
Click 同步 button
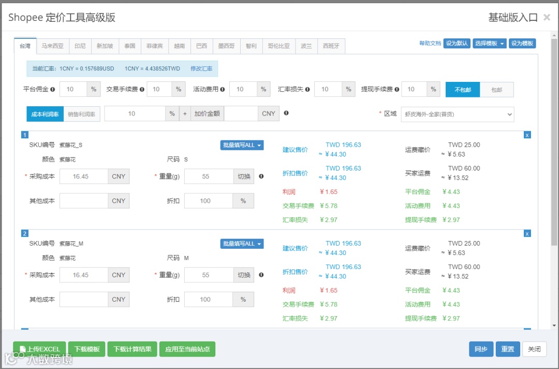[481, 349]
